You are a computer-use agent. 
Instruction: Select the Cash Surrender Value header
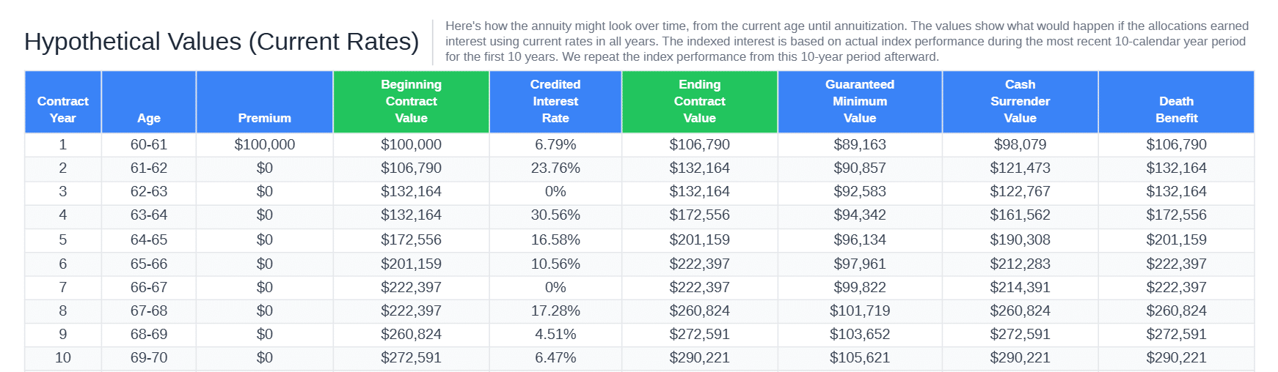1020,102
